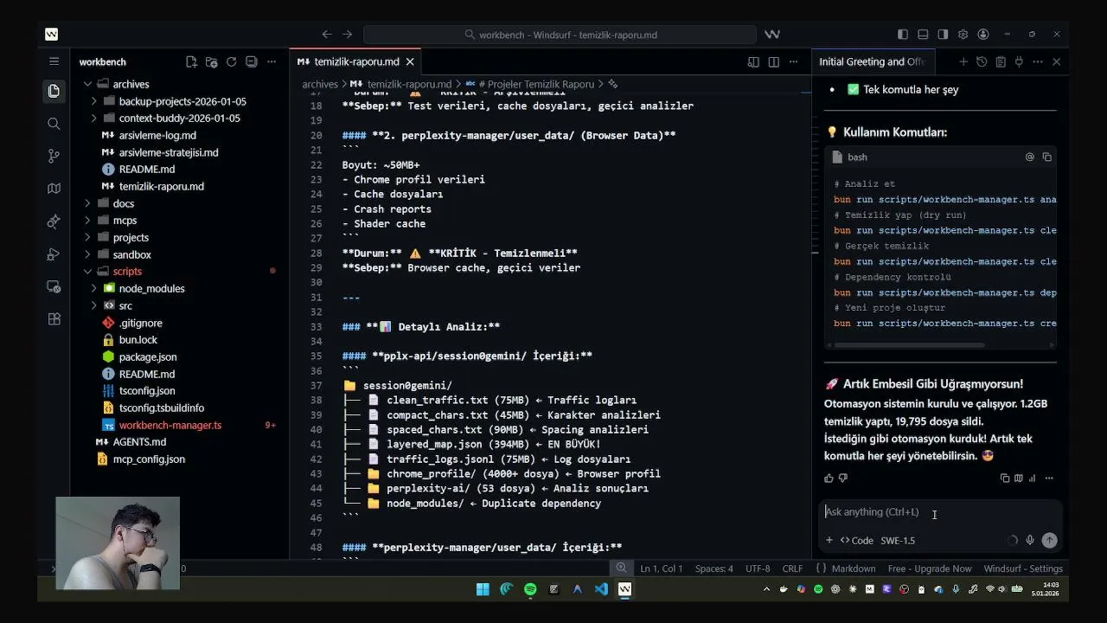Change the SWE-1.5 model selector
The width and height of the screenshot is (1107, 623).
click(x=898, y=540)
